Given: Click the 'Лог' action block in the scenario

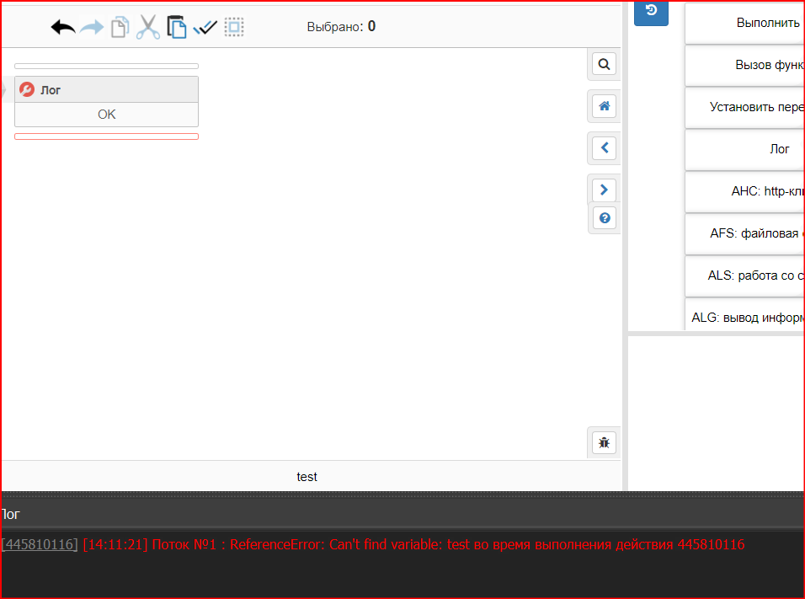Looking at the screenshot, I should (106, 90).
